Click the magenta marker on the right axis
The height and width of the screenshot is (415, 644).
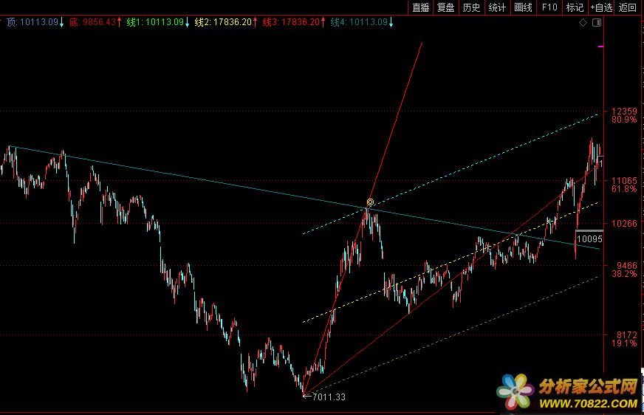[x=600, y=47]
